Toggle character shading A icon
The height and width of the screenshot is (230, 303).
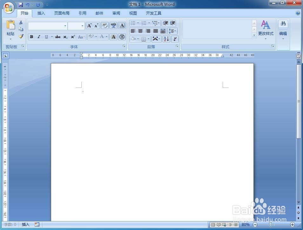(x=113, y=37)
